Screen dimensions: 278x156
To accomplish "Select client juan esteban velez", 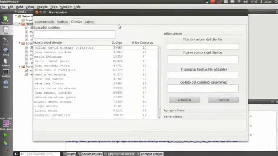I will [x=96, y=65].
